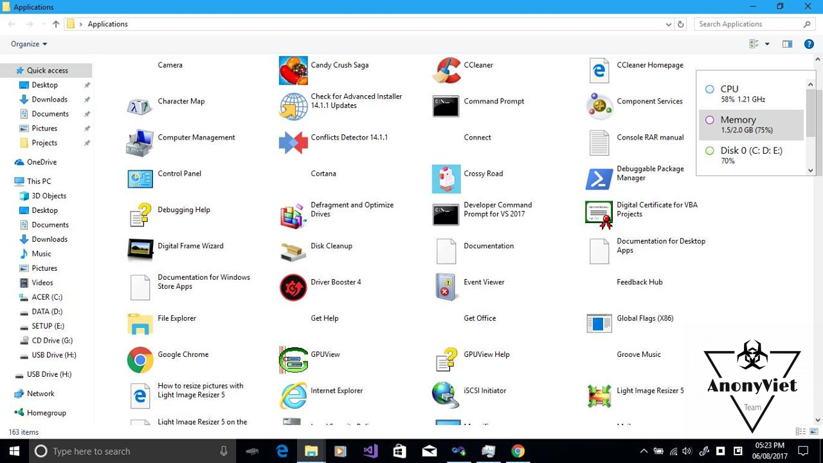Click Digital Certificate for VBA Projects icon
Viewport: 823px width, 463px height.
pyautogui.click(x=599, y=215)
